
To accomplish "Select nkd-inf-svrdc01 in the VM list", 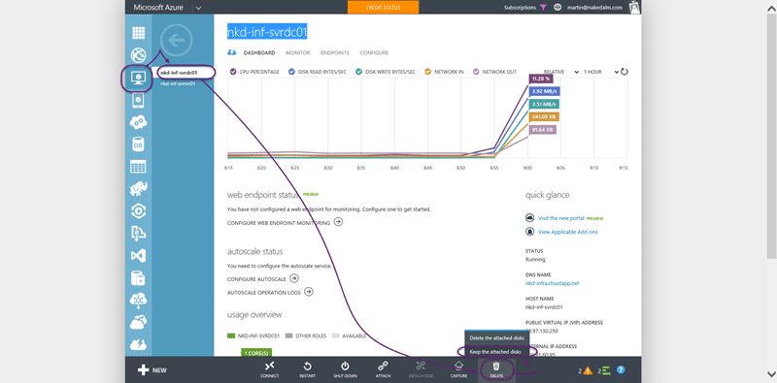I will (x=179, y=73).
